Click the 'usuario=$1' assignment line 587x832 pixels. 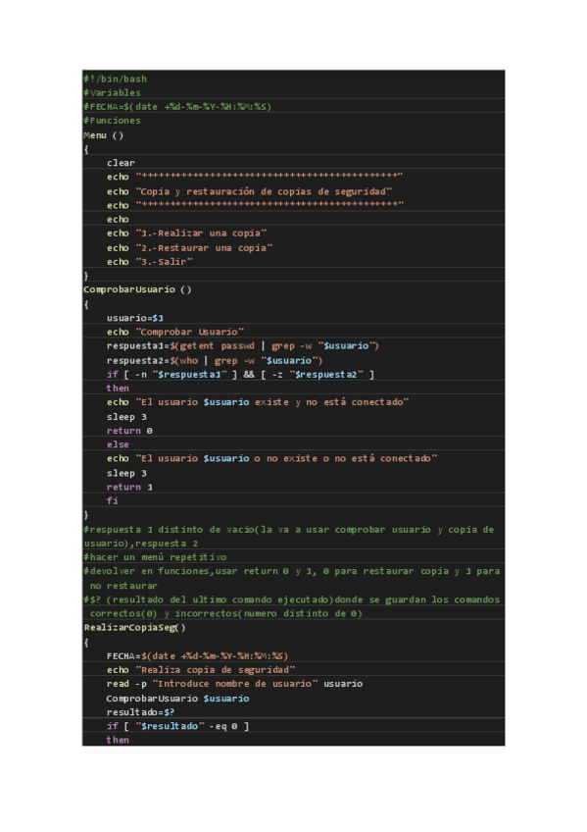click(135, 318)
